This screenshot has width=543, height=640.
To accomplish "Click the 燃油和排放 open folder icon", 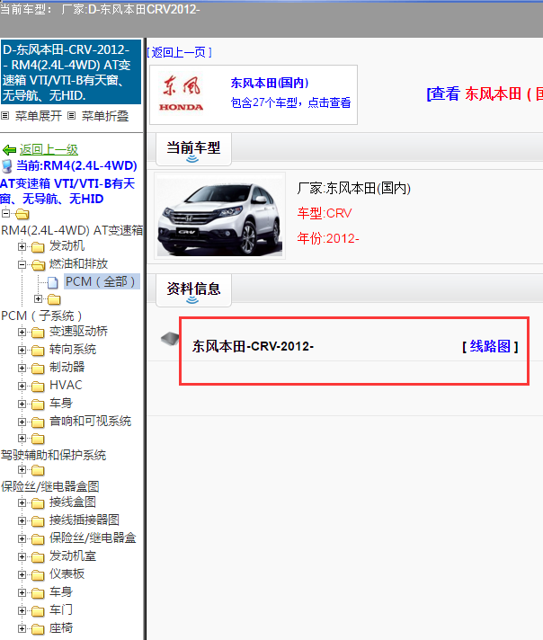I will pos(38,265).
